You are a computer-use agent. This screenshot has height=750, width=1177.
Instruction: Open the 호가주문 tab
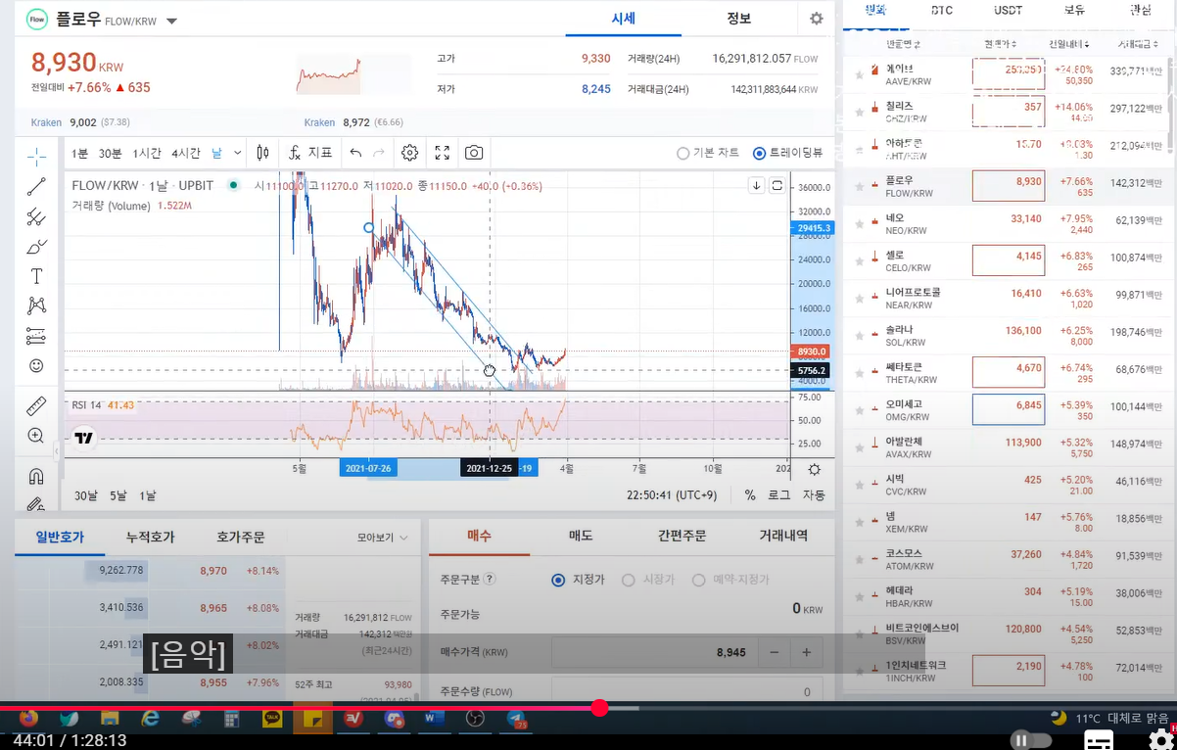241,537
